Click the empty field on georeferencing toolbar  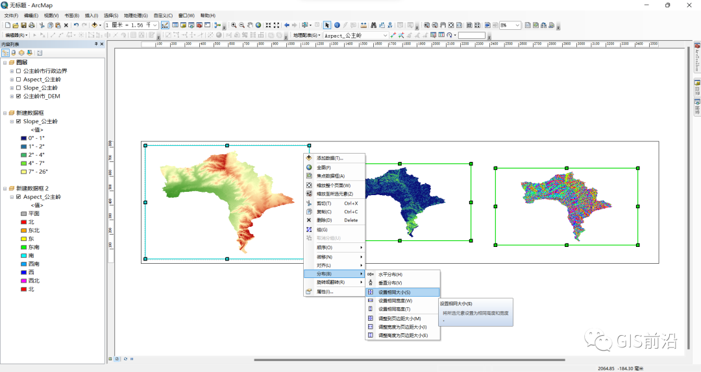(x=472, y=35)
